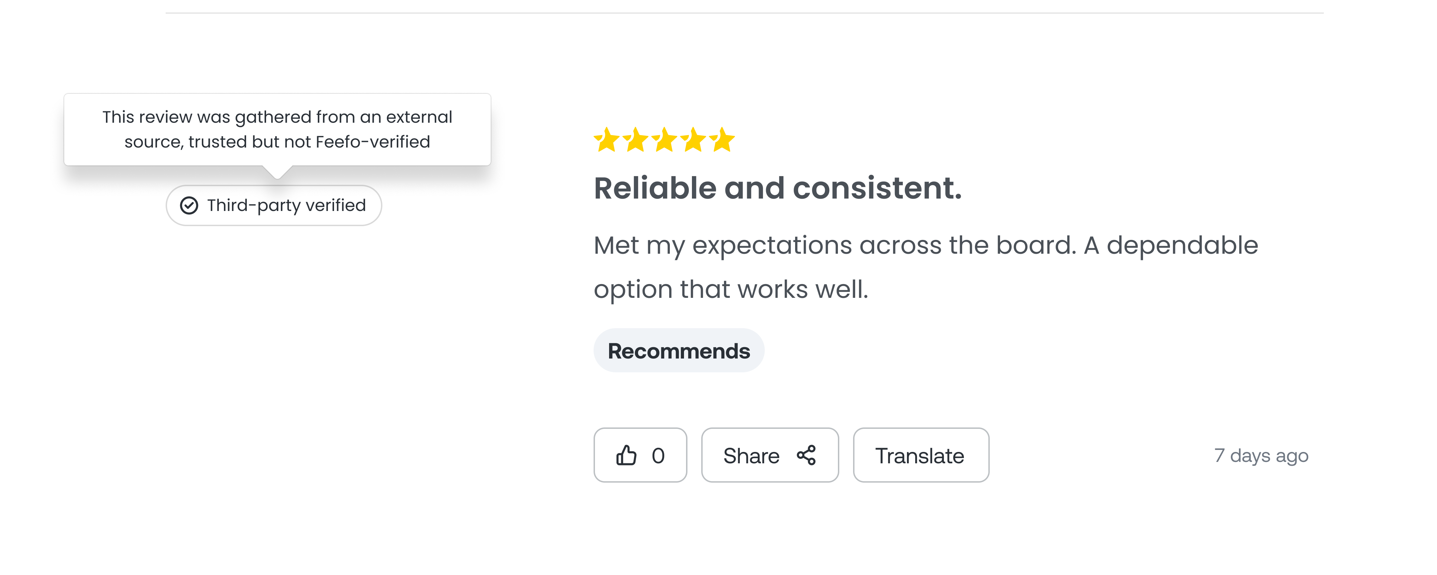This screenshot has width=1437, height=575.
Task: Click the fifth (last) rating star
Action: pos(723,139)
